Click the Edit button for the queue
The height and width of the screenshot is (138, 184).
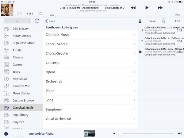pos(178,21)
